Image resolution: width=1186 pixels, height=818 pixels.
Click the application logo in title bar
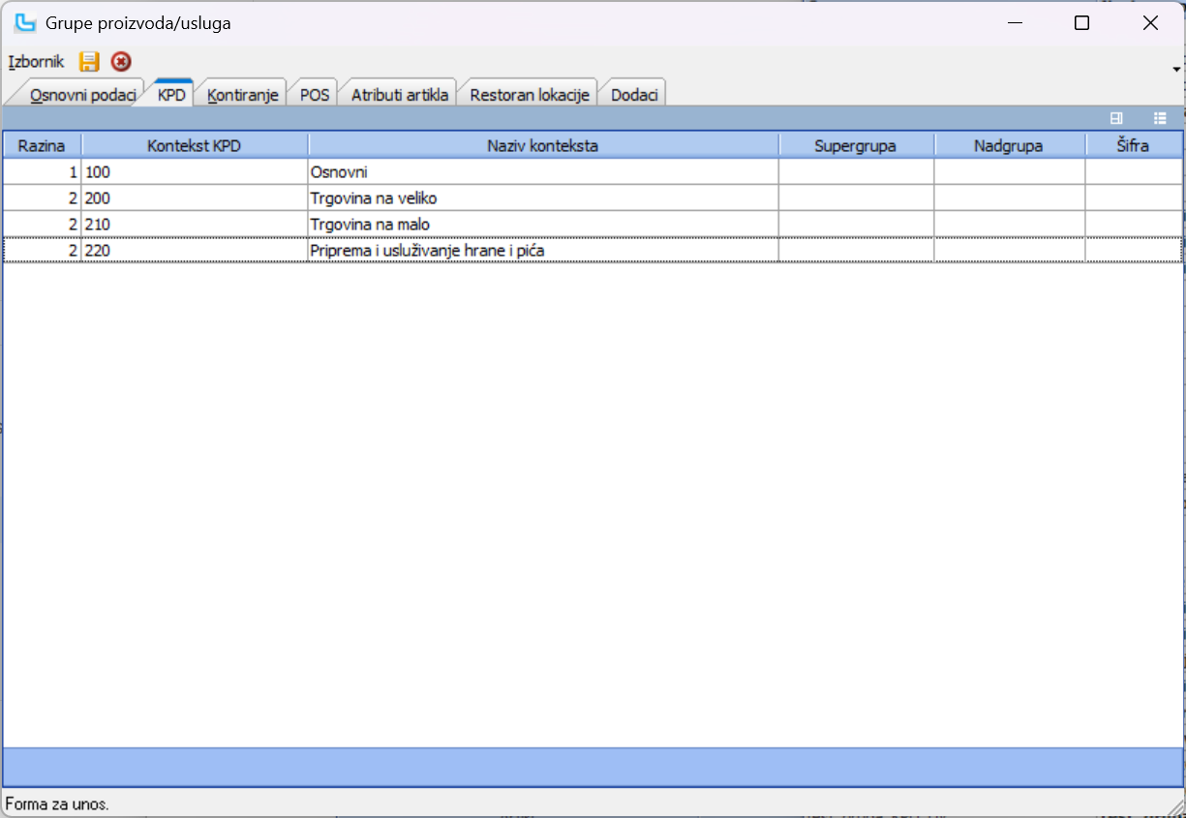(24, 23)
